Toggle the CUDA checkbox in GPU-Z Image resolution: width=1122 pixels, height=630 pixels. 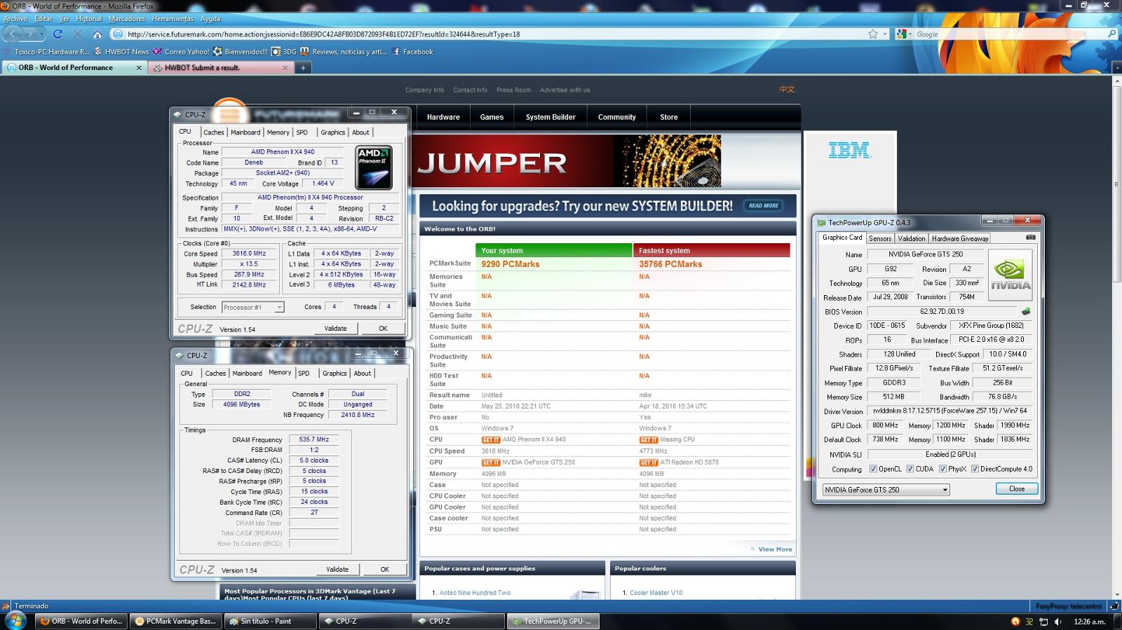tap(910, 469)
